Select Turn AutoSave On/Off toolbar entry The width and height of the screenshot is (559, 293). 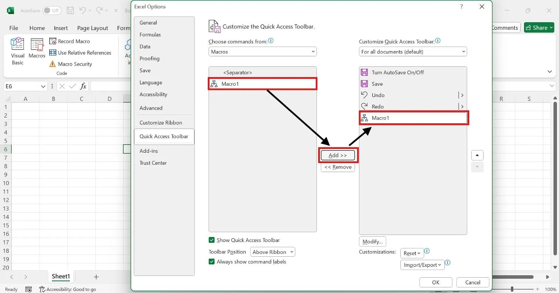[413, 72]
